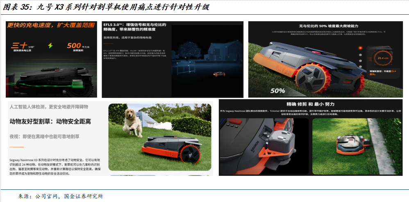Image resolution: width=409 pixels, height=202 pixels.
Task: Click the running golden retriever in the photo
Action: 132,122
